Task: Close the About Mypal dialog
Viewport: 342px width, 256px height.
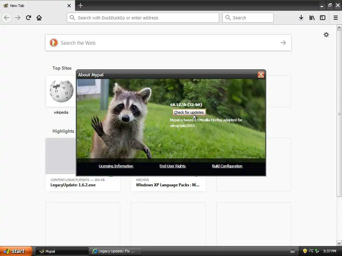Action: (x=261, y=75)
